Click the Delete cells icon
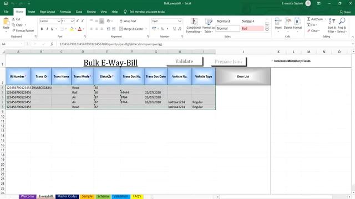 click(x=288, y=22)
